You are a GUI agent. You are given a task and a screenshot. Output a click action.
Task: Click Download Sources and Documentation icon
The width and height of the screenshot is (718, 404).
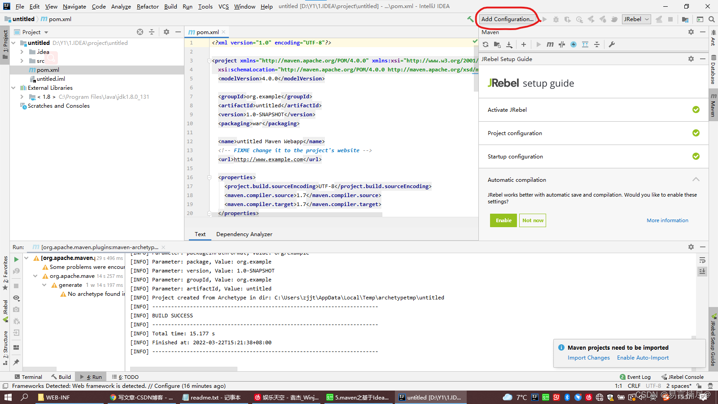[509, 44]
